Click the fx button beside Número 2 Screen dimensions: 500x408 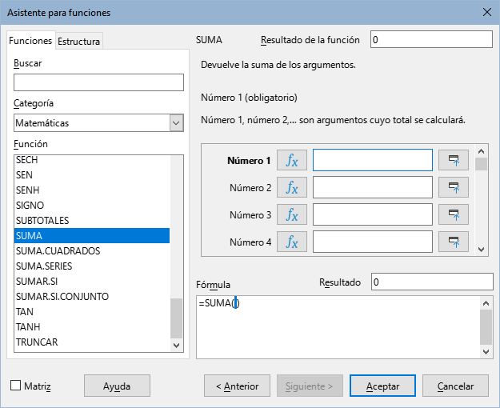tap(292, 188)
